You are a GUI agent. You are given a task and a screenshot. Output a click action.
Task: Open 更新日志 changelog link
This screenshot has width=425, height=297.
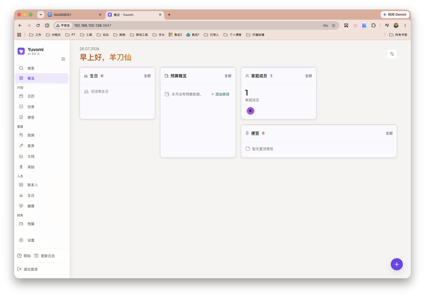tap(45, 256)
